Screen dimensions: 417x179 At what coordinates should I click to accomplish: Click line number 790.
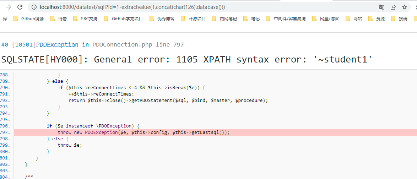click(x=5, y=87)
